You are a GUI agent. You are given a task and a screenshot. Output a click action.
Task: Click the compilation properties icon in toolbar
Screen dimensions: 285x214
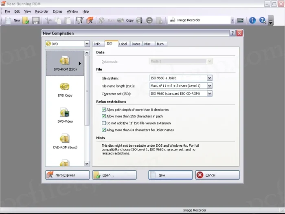pos(80,20)
